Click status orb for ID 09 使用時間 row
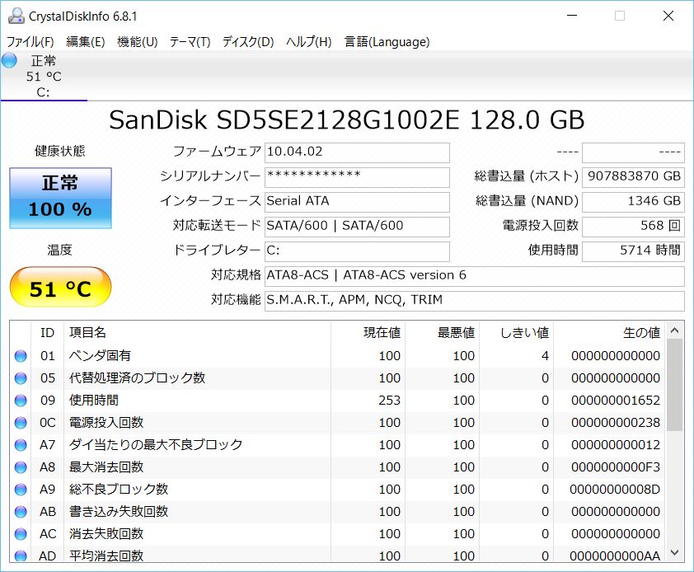The image size is (694, 572). click(21, 401)
